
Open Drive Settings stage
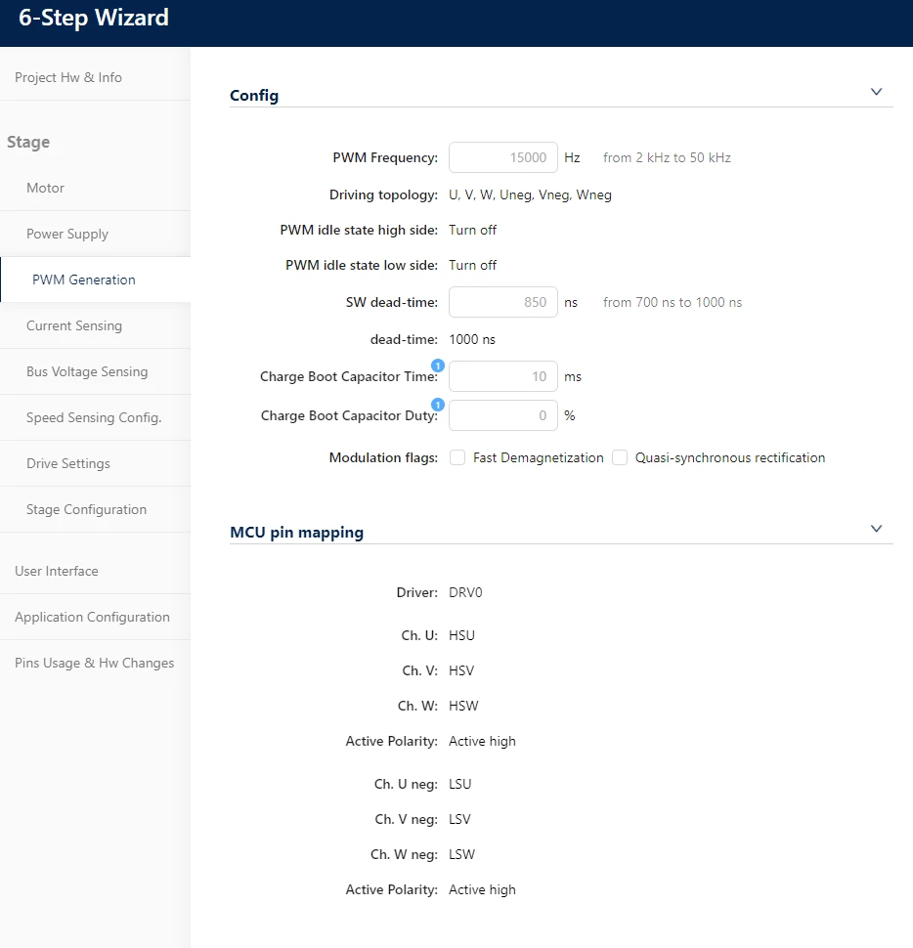point(95,463)
